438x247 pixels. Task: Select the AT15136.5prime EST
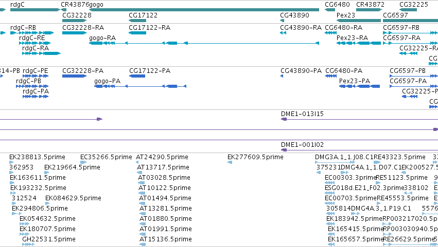coord(143,244)
